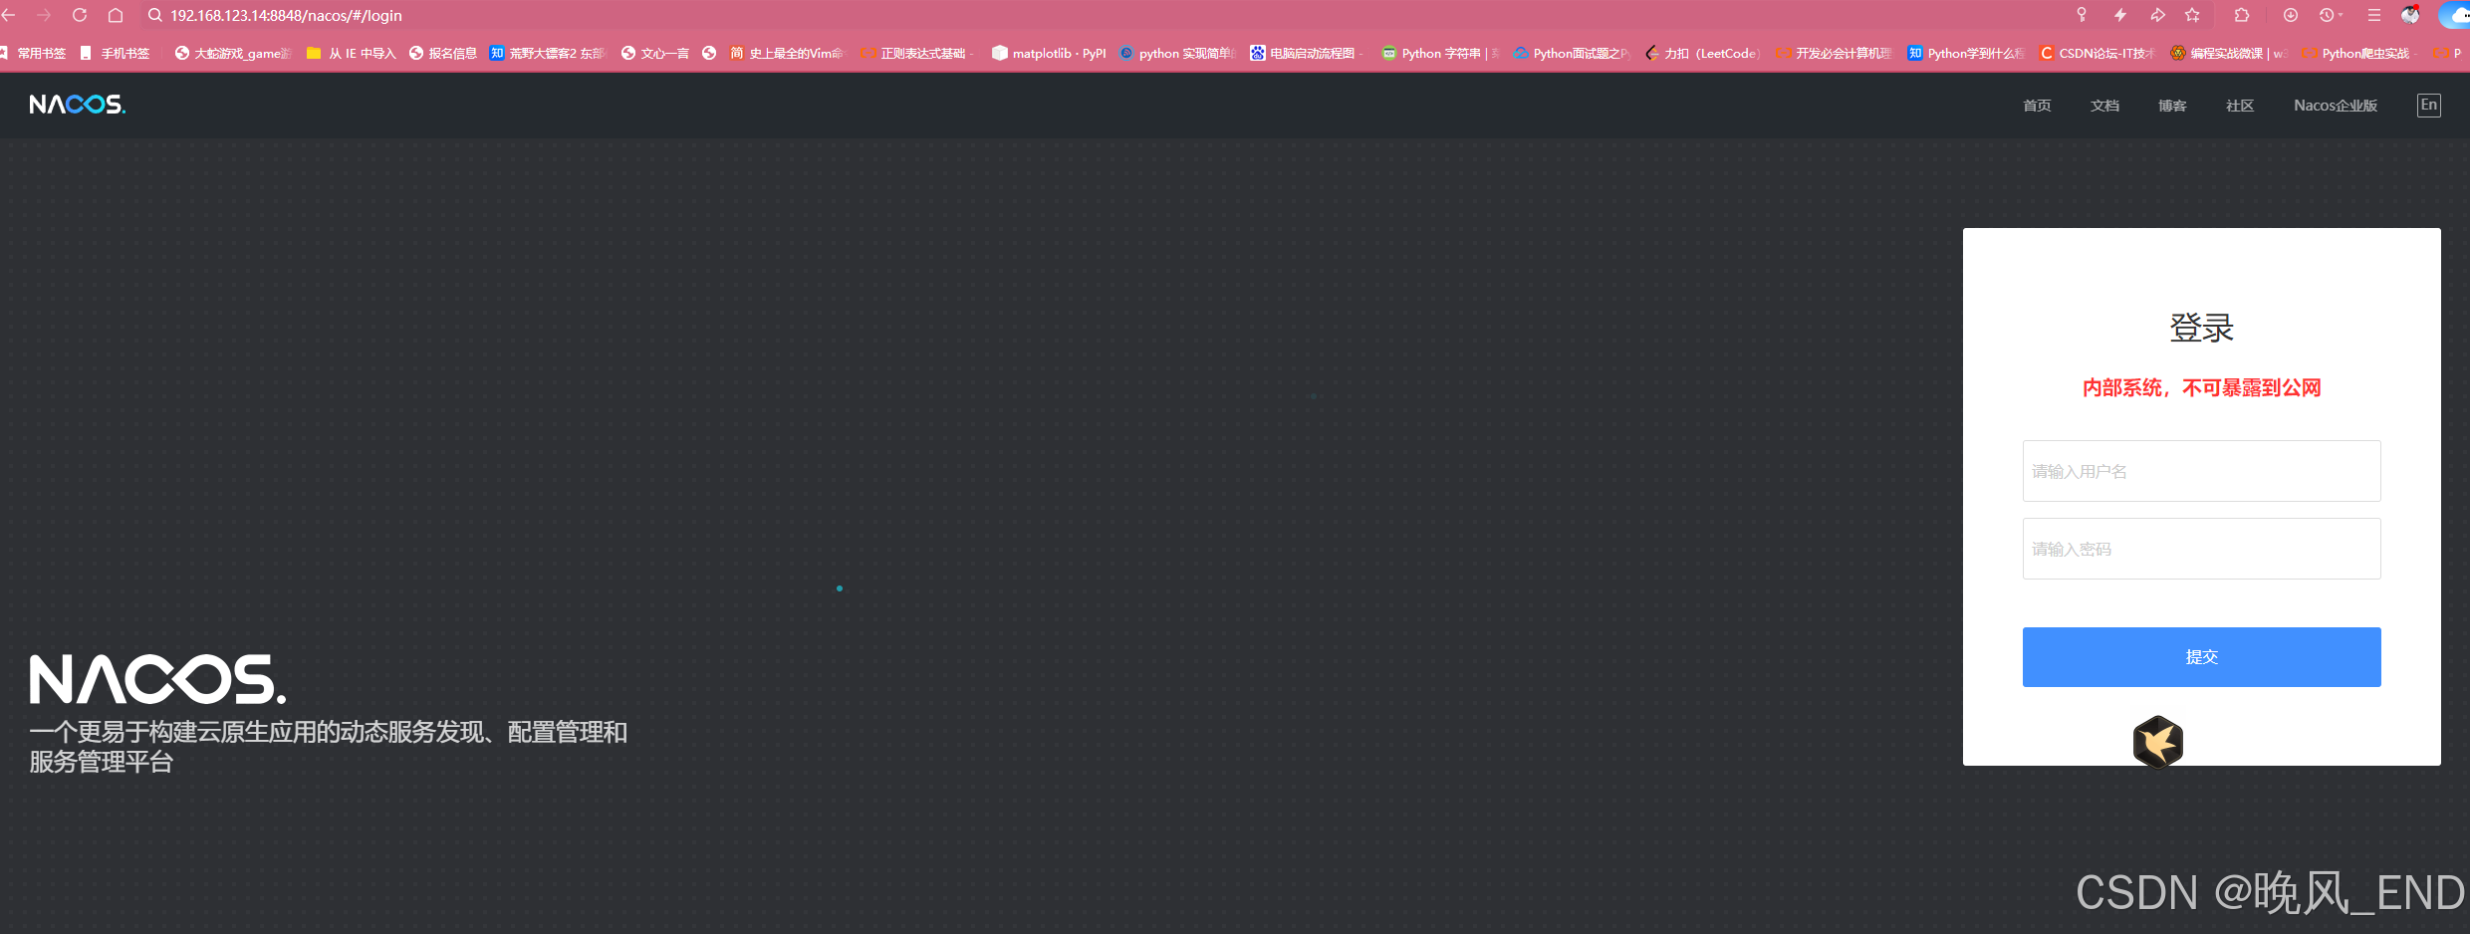Image resolution: width=2470 pixels, height=934 pixels.
Task: Click the share arrow icon
Action: [2157, 15]
